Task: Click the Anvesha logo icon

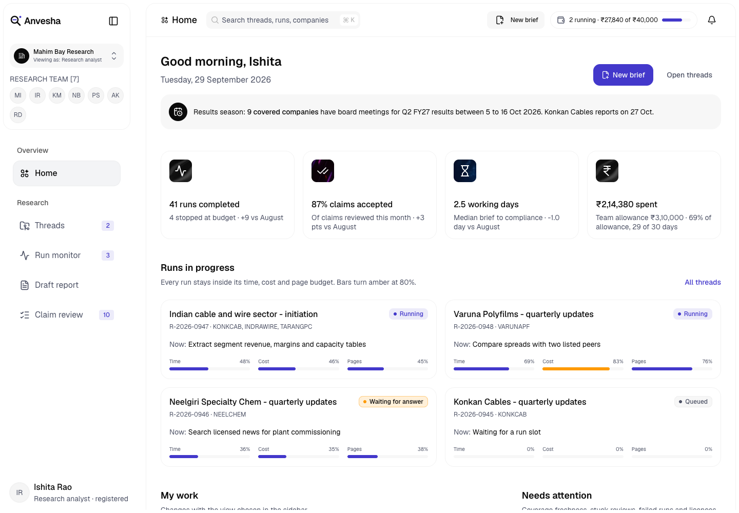Action: (16, 21)
